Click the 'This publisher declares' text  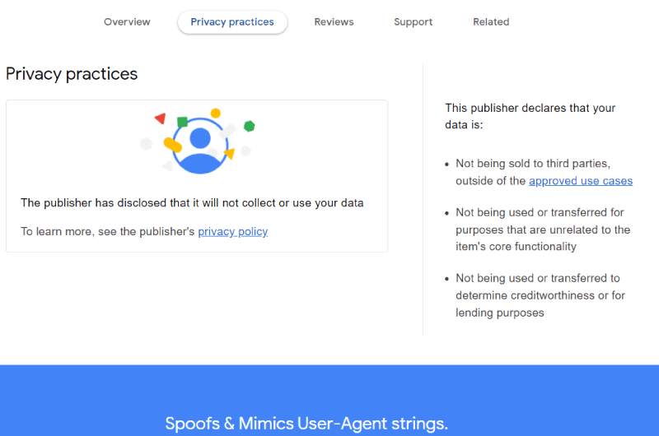click(530, 116)
